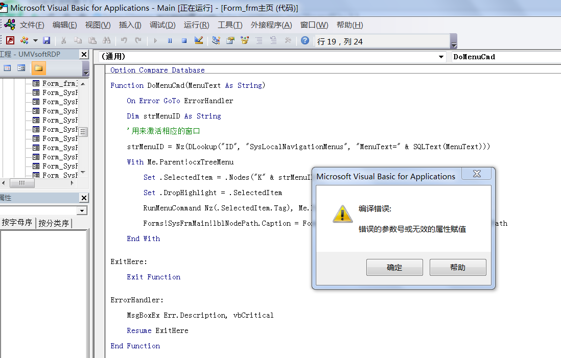Open the Properties Window toolbar icon

click(230, 40)
